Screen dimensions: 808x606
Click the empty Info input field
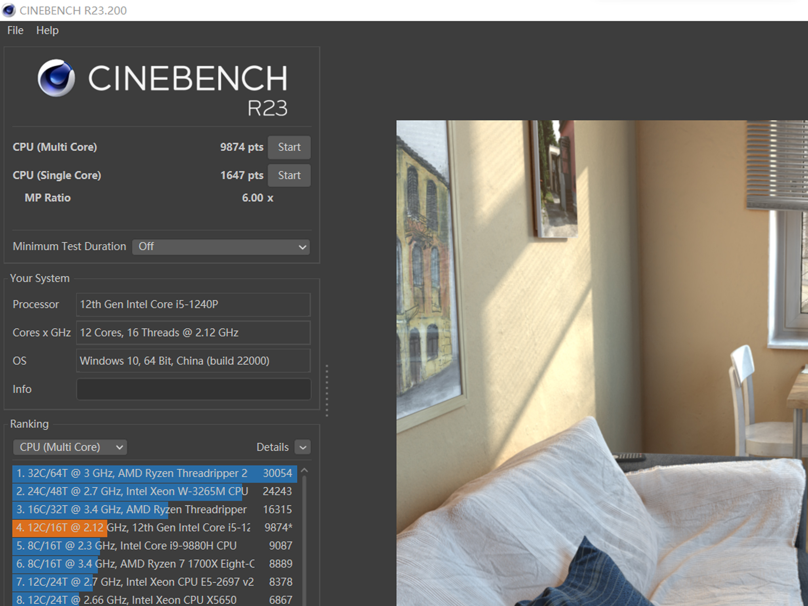coord(193,389)
